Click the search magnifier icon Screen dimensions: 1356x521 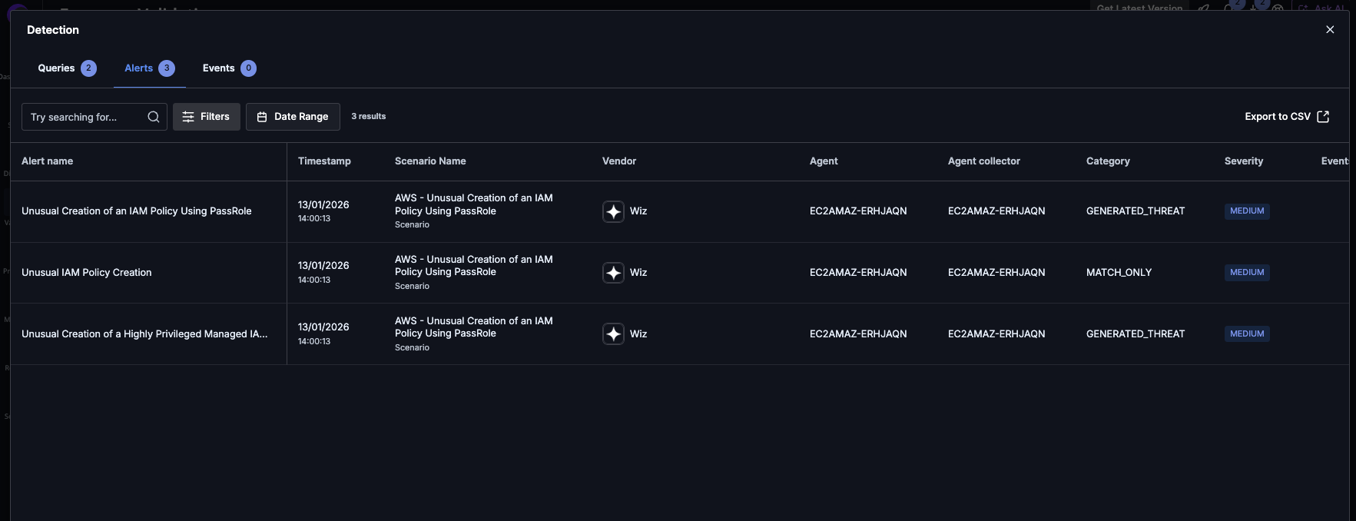click(154, 117)
